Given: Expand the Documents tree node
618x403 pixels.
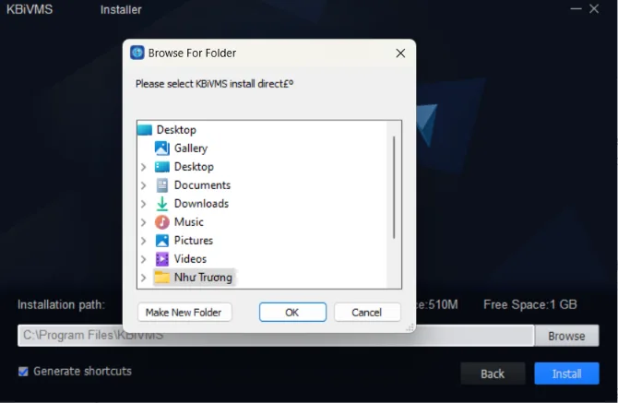Looking at the screenshot, I should pyautogui.click(x=144, y=185).
